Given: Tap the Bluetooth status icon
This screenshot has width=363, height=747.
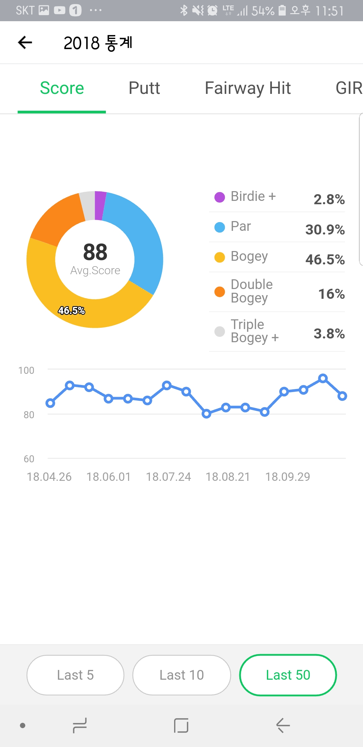Looking at the screenshot, I should 184,10.
